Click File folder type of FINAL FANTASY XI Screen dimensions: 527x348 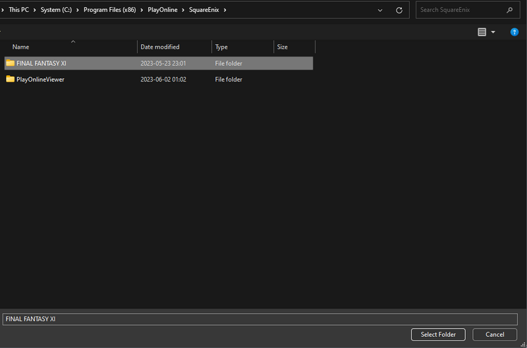(x=228, y=63)
